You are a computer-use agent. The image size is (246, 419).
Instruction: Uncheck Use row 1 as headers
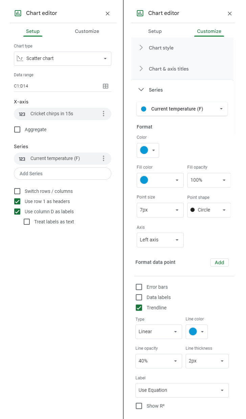point(17,201)
